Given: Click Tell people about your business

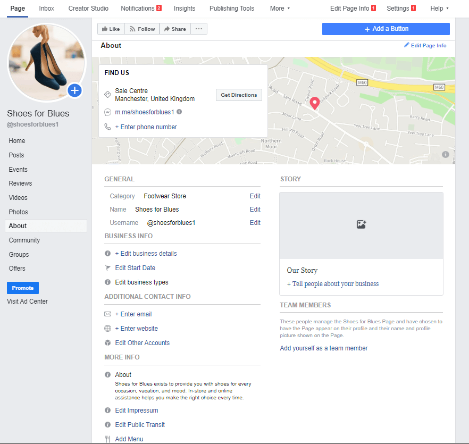Looking at the screenshot, I should click(x=333, y=283).
